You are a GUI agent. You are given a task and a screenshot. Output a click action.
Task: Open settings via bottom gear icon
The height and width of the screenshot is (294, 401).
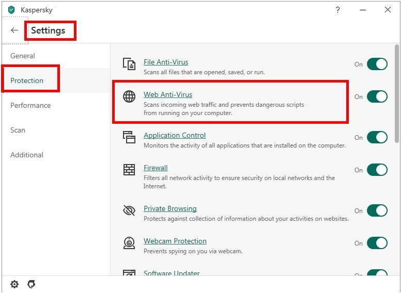click(14, 284)
